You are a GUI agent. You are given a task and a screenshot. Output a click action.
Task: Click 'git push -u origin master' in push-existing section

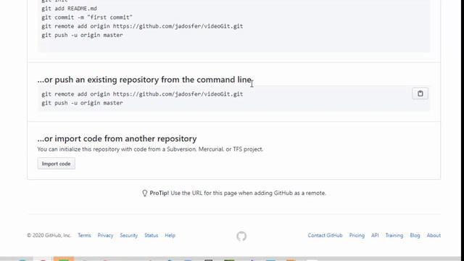point(82,103)
